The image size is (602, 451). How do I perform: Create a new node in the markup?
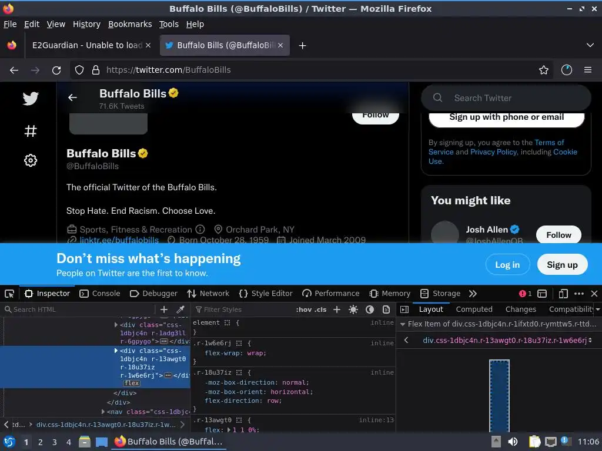click(x=164, y=309)
